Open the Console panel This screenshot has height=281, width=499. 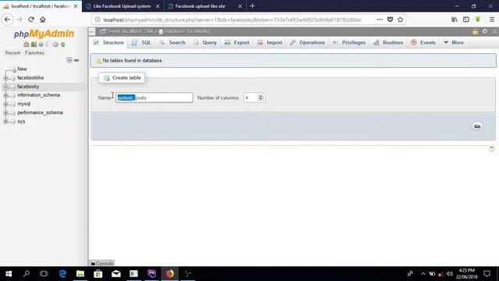[102, 264]
